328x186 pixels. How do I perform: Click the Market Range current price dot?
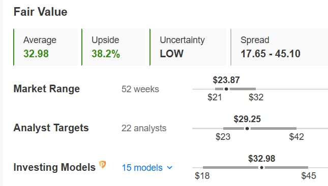tap(226, 89)
